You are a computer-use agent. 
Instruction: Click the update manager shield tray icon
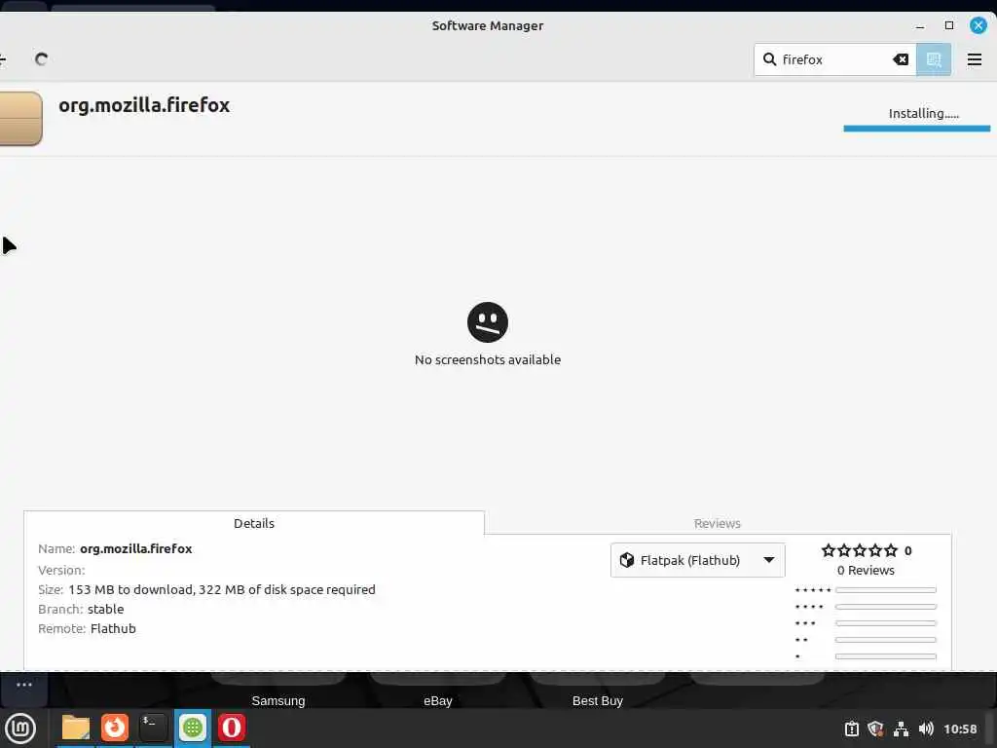875,729
